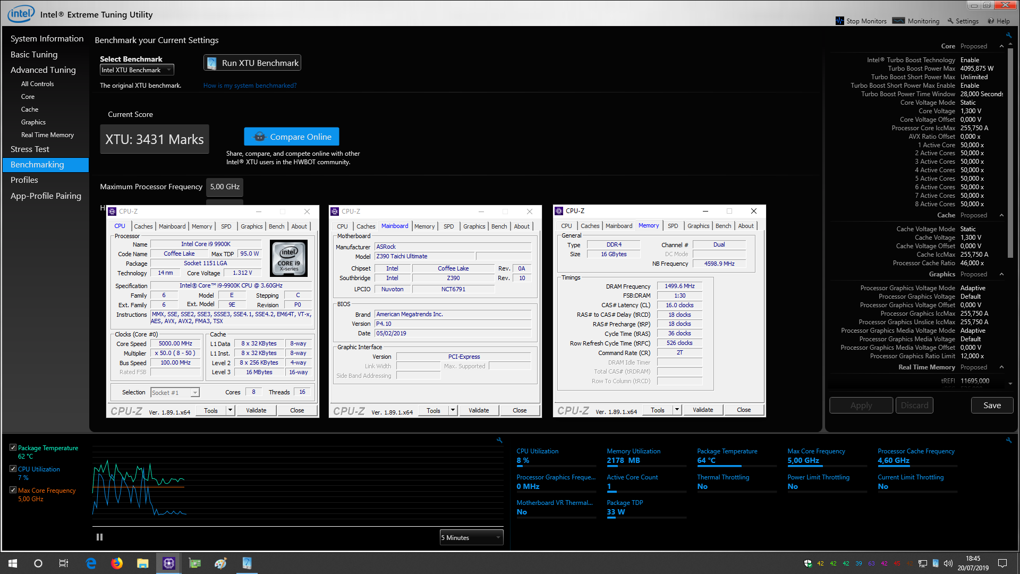This screenshot has width=1020, height=574.
Task: Toggle CPU Utilization monitor checkbox
Action: tap(13, 469)
